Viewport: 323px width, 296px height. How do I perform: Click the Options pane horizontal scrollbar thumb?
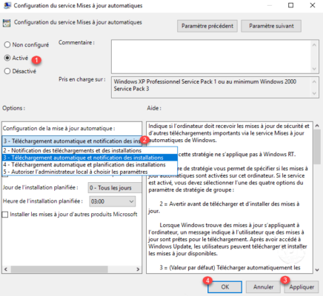59,269
